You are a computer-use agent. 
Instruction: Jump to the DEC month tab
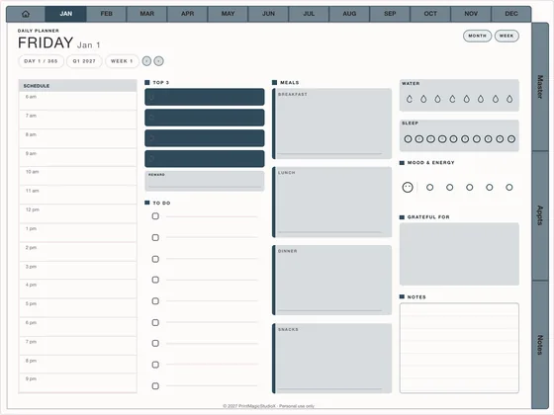(x=511, y=14)
